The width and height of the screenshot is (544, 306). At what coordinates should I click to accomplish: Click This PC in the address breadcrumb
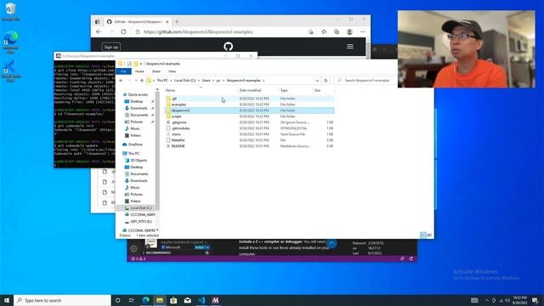pos(162,81)
